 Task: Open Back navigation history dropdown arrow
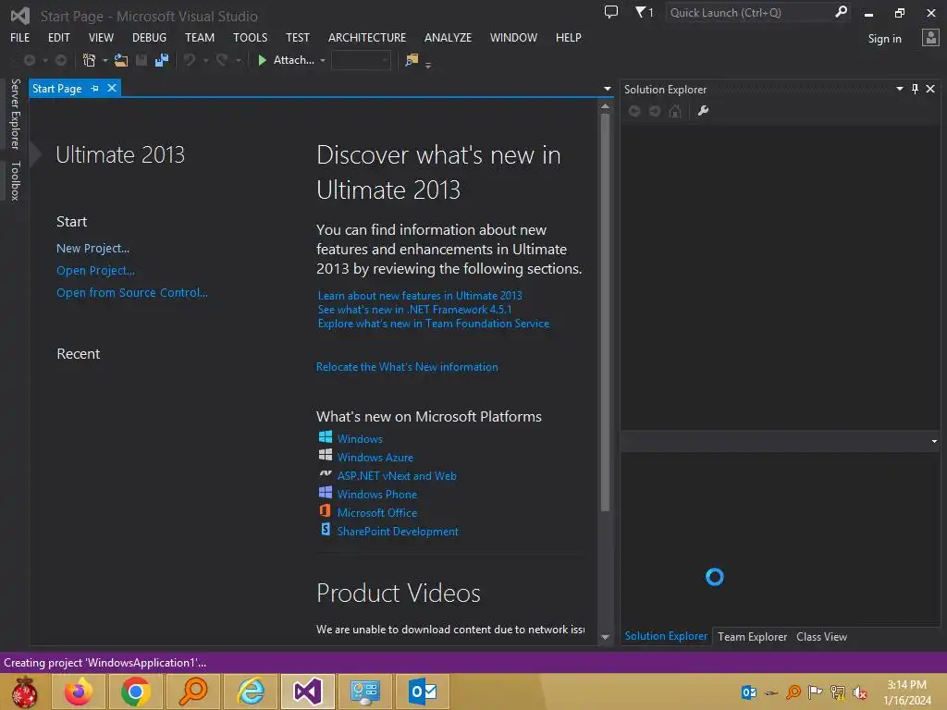44,60
